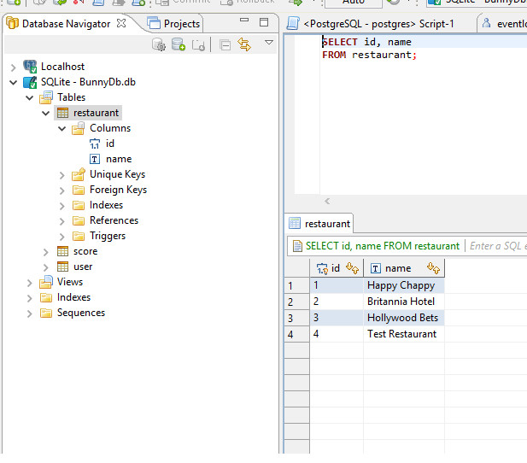Click the sort arrows on id column header
527x463 pixels.
point(352,268)
